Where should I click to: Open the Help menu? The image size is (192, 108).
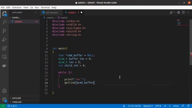coord(54,7)
